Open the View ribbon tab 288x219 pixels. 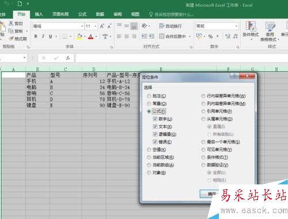click(x=135, y=14)
